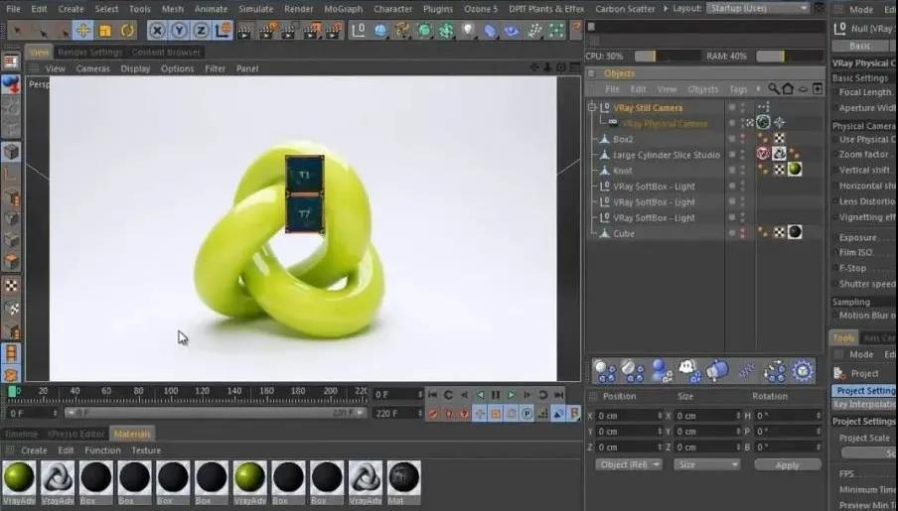898x511 pixels.
Task: Click the Pause playback button
Action: pos(496,395)
